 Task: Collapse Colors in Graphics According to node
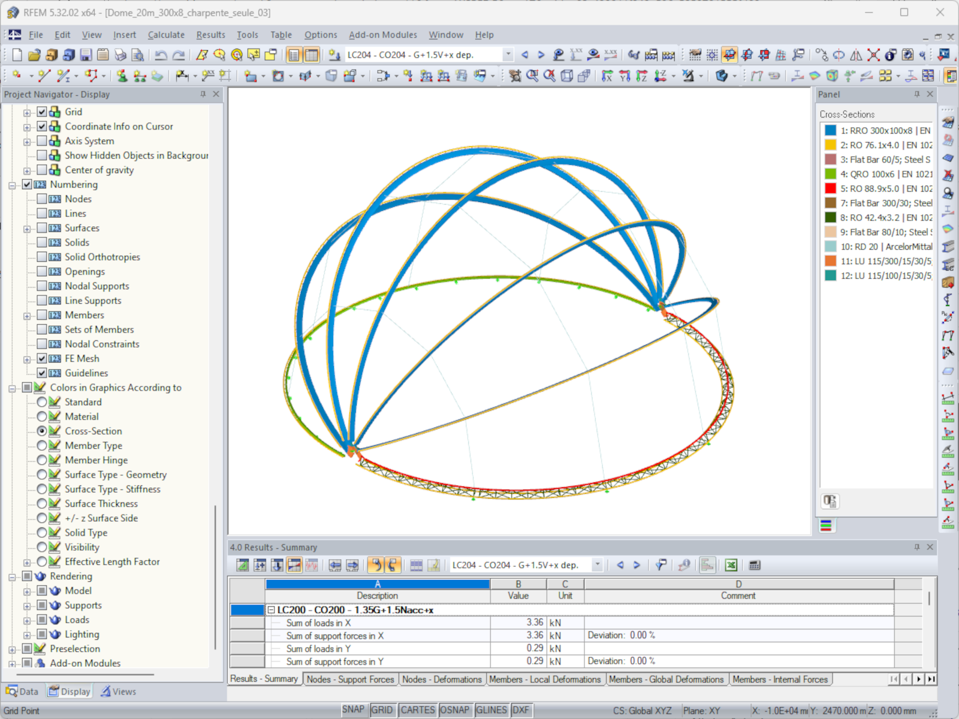(x=12, y=388)
